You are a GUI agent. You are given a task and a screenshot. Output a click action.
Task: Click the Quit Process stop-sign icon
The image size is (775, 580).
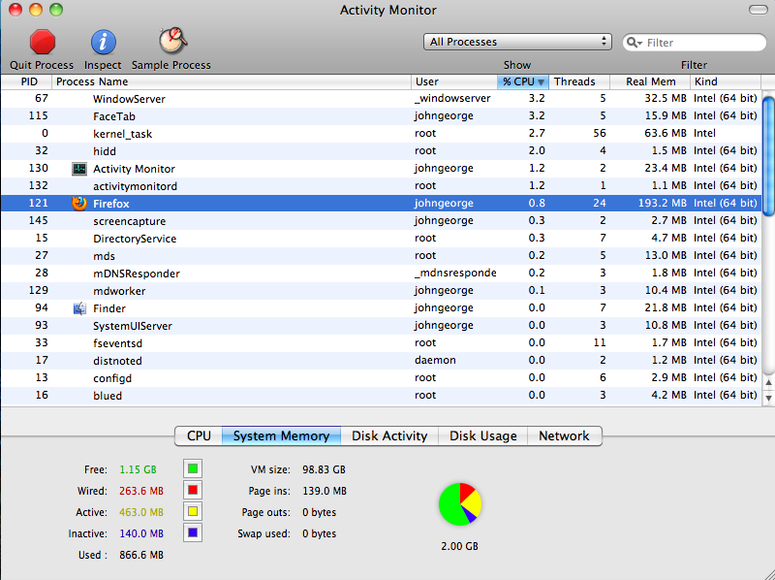click(42, 42)
